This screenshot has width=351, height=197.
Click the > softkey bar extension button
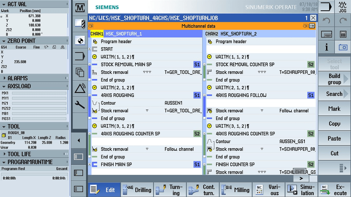pos(301,178)
